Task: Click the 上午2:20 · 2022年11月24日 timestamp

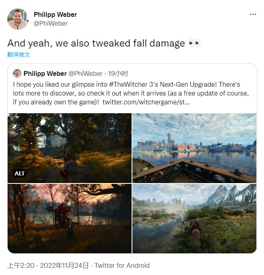Action: (48, 265)
